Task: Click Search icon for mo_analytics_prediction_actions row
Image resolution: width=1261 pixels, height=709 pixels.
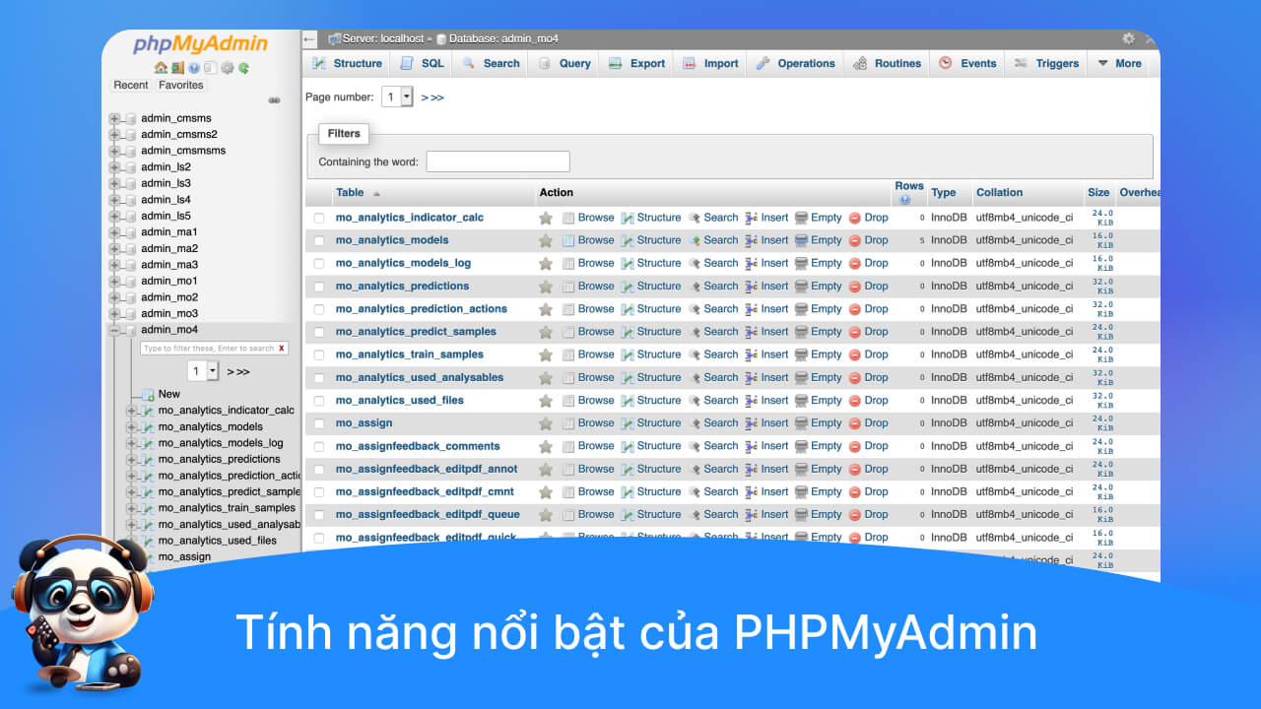Action: pos(695,309)
